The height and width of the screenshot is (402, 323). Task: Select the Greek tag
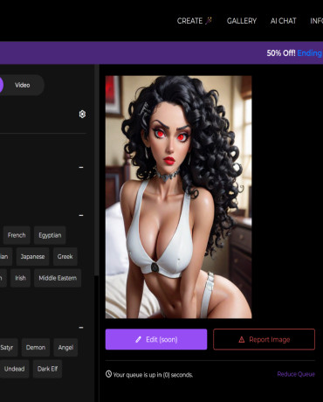[65, 257]
